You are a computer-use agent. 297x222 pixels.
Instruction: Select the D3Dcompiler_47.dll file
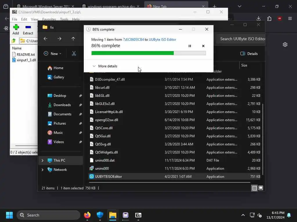point(110,79)
